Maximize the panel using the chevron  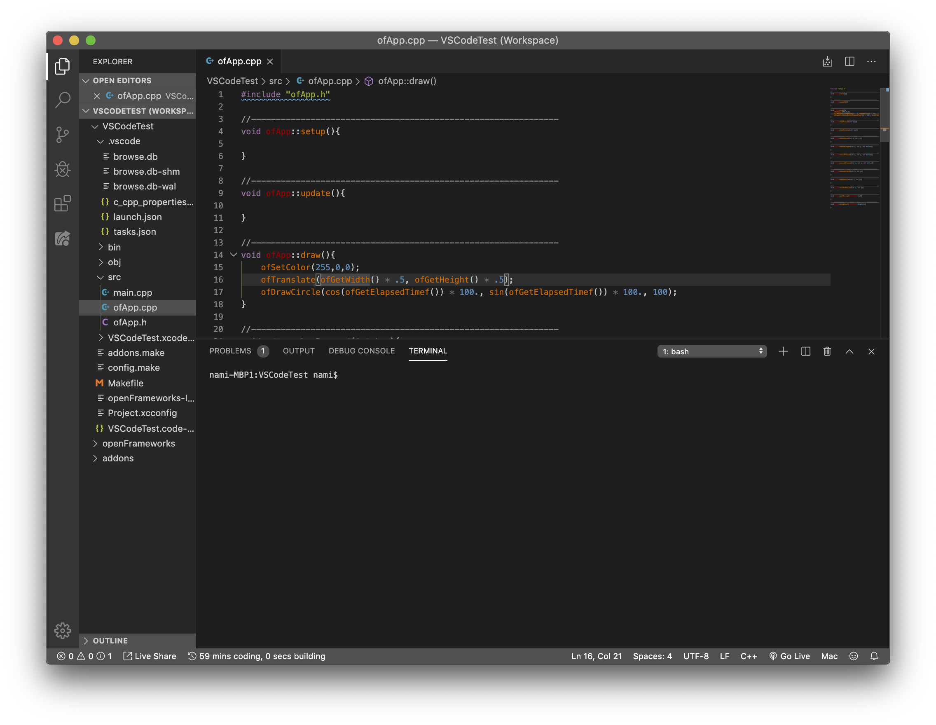[x=849, y=351]
